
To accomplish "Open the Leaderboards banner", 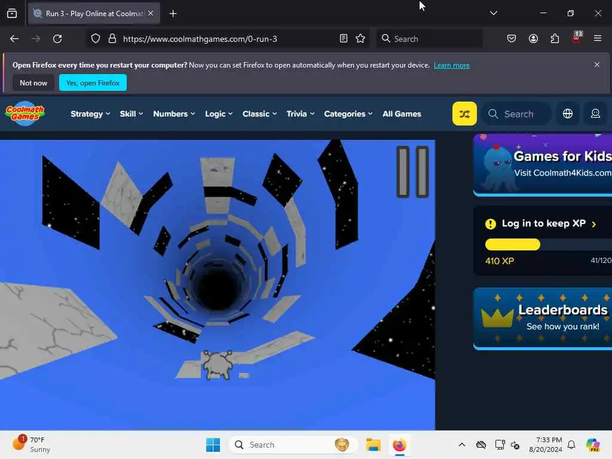I will click(543, 319).
